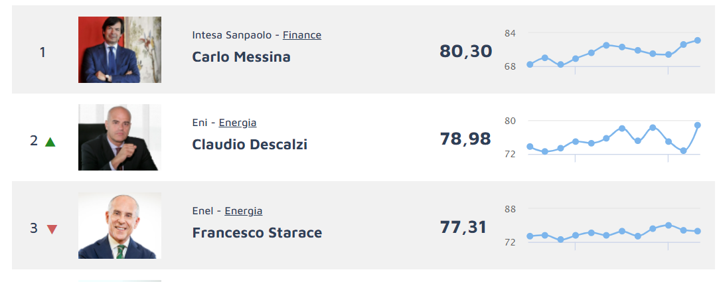Click the 80,30 score value
This screenshot has height=282, width=717.
point(466,51)
